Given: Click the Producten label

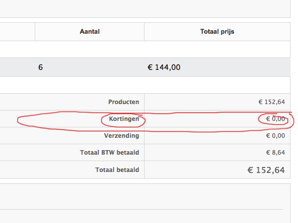Looking at the screenshot, I should tap(123, 102).
